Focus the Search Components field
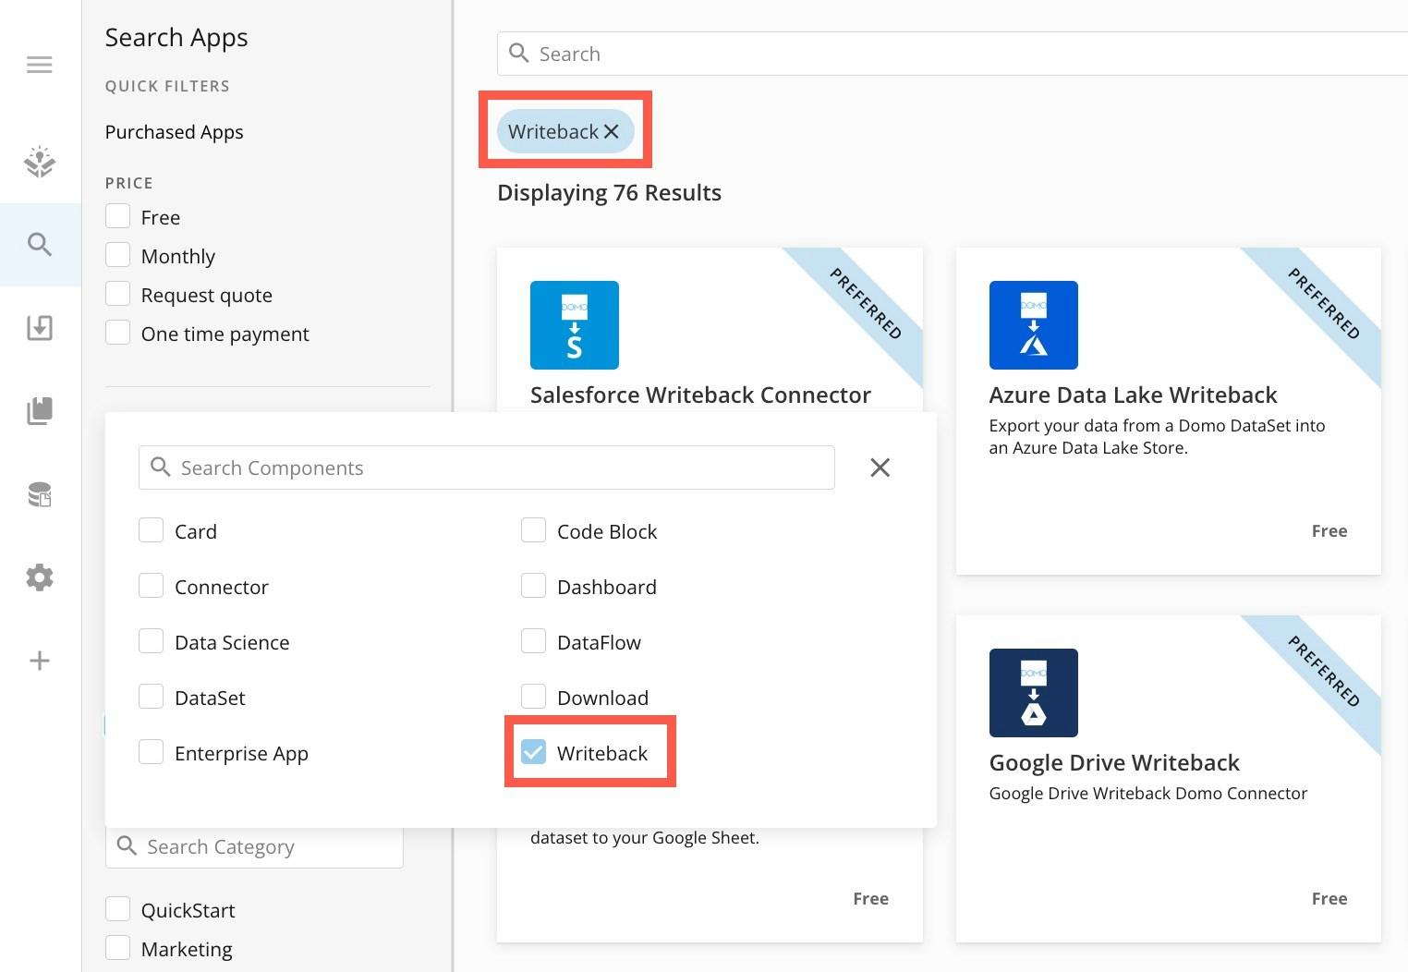 (x=487, y=468)
